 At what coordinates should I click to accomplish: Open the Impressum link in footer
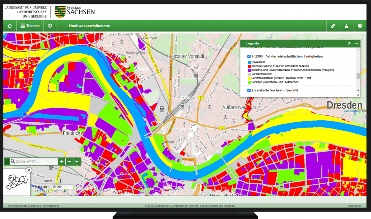tap(354, 206)
